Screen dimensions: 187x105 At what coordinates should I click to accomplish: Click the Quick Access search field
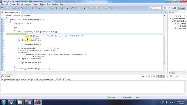point(155,8)
